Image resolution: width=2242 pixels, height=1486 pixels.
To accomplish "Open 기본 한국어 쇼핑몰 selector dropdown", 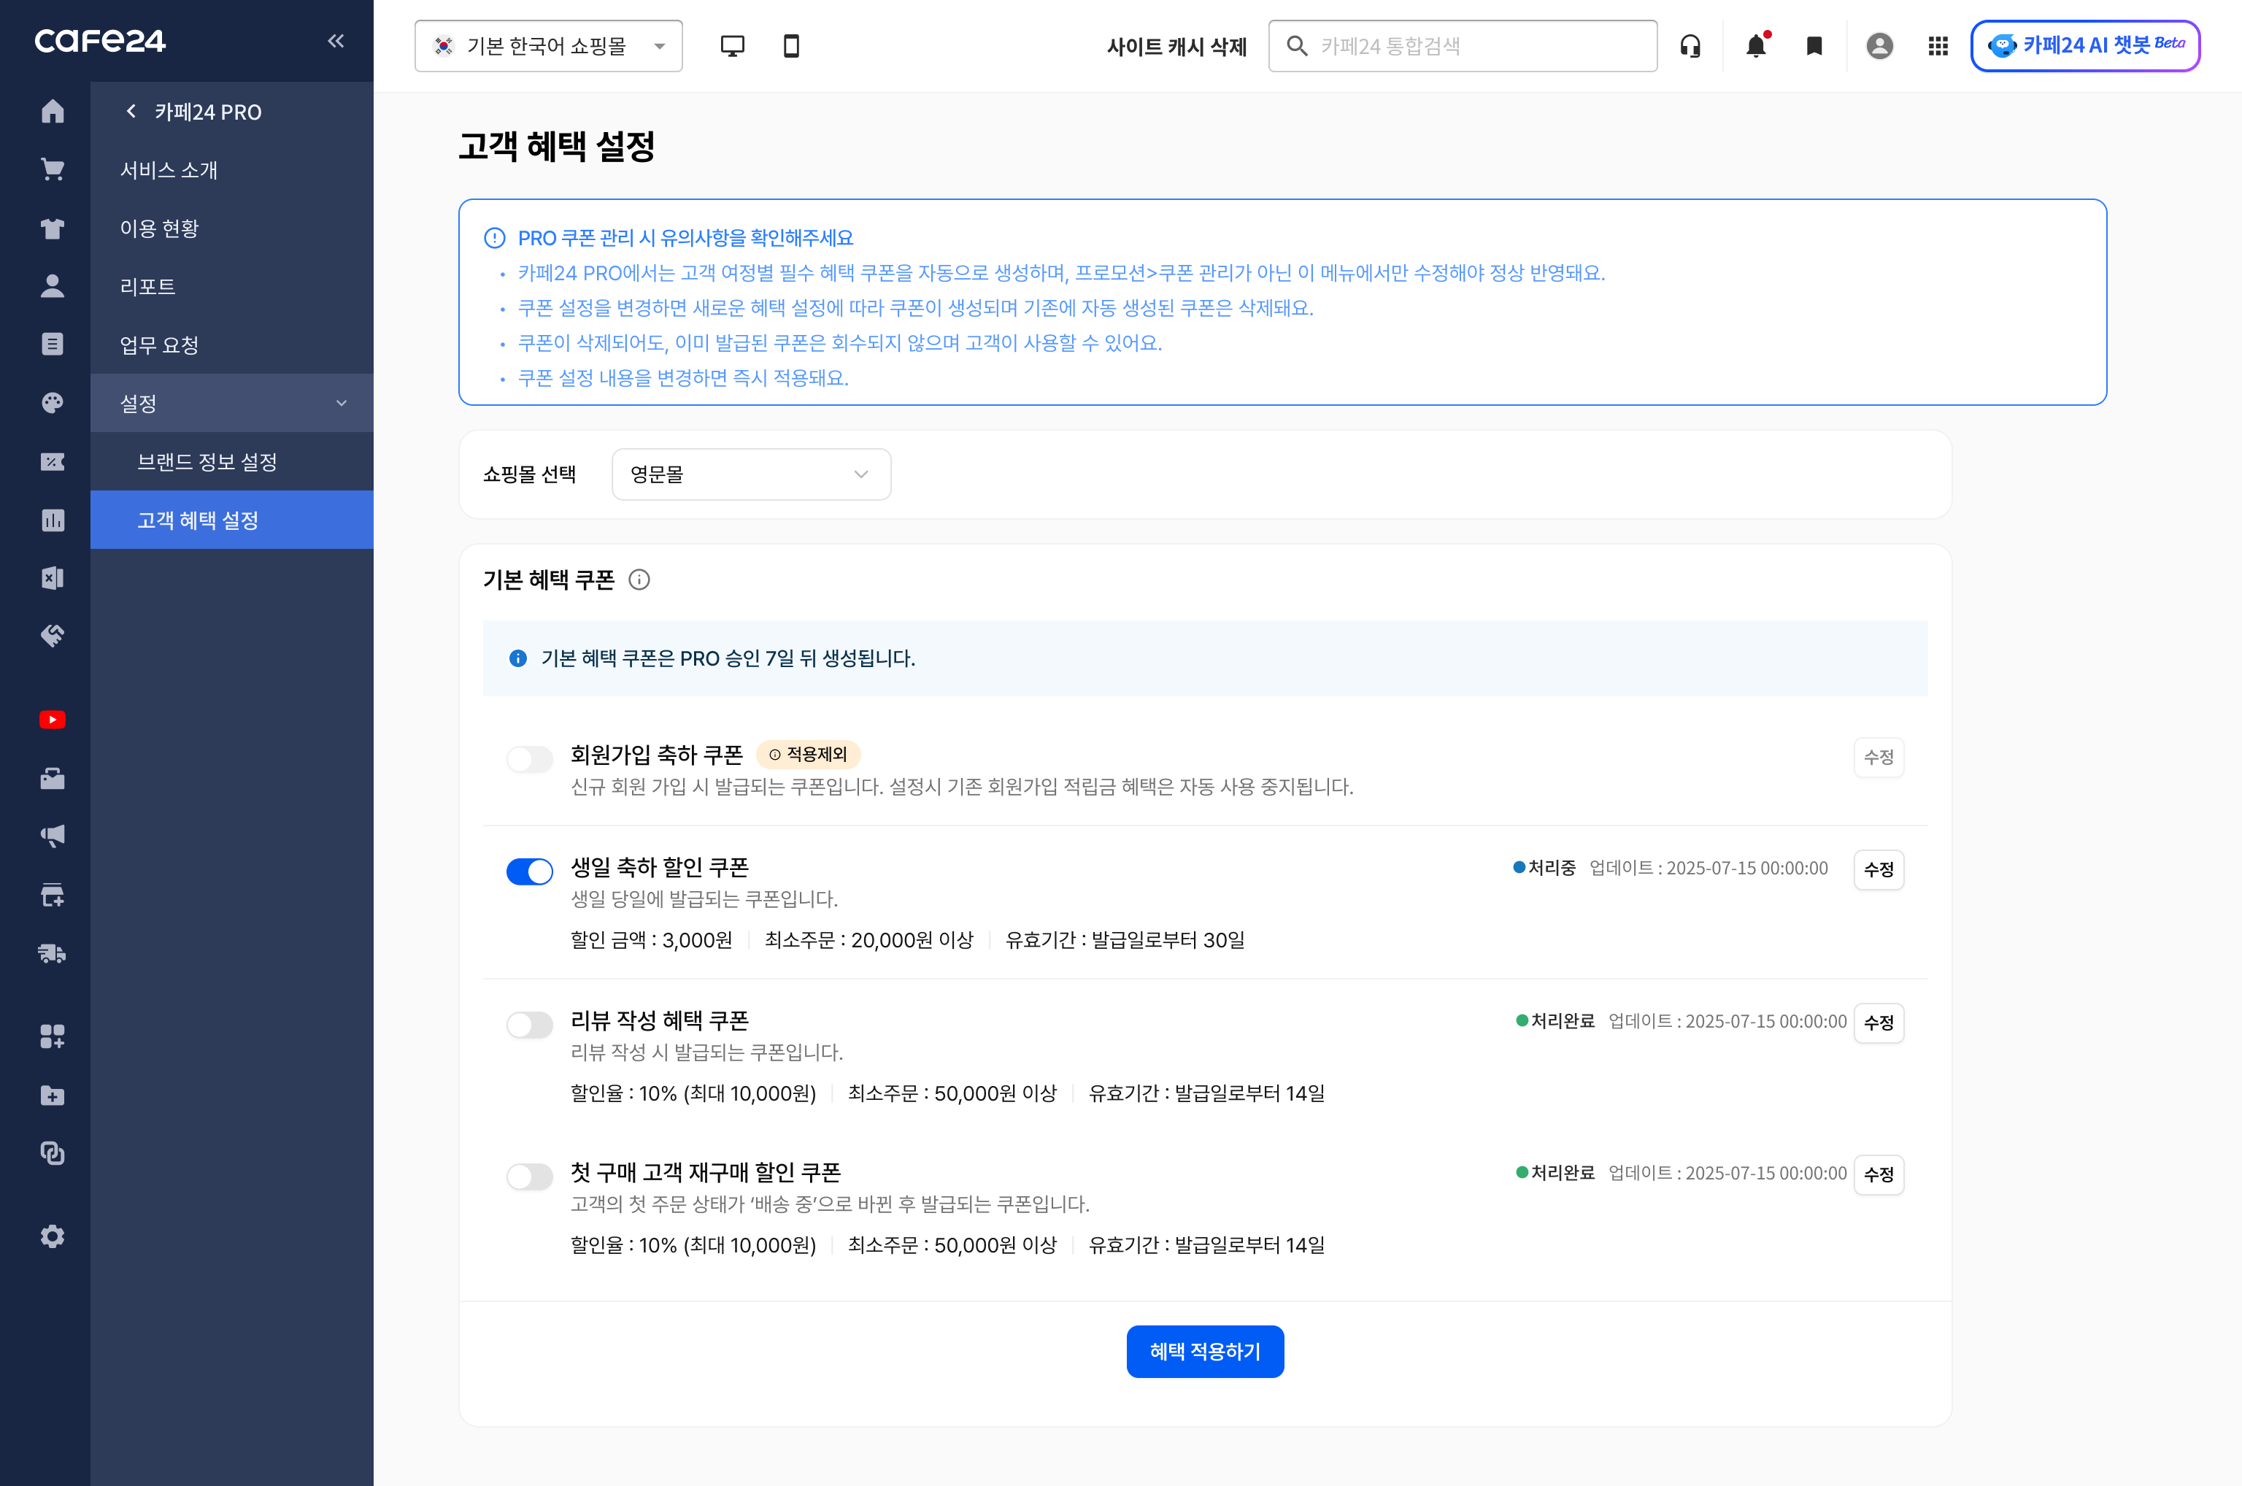I will pos(547,45).
